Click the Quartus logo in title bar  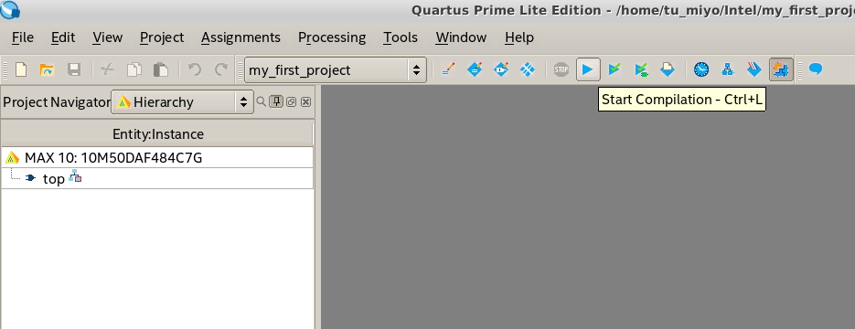pos(10,9)
